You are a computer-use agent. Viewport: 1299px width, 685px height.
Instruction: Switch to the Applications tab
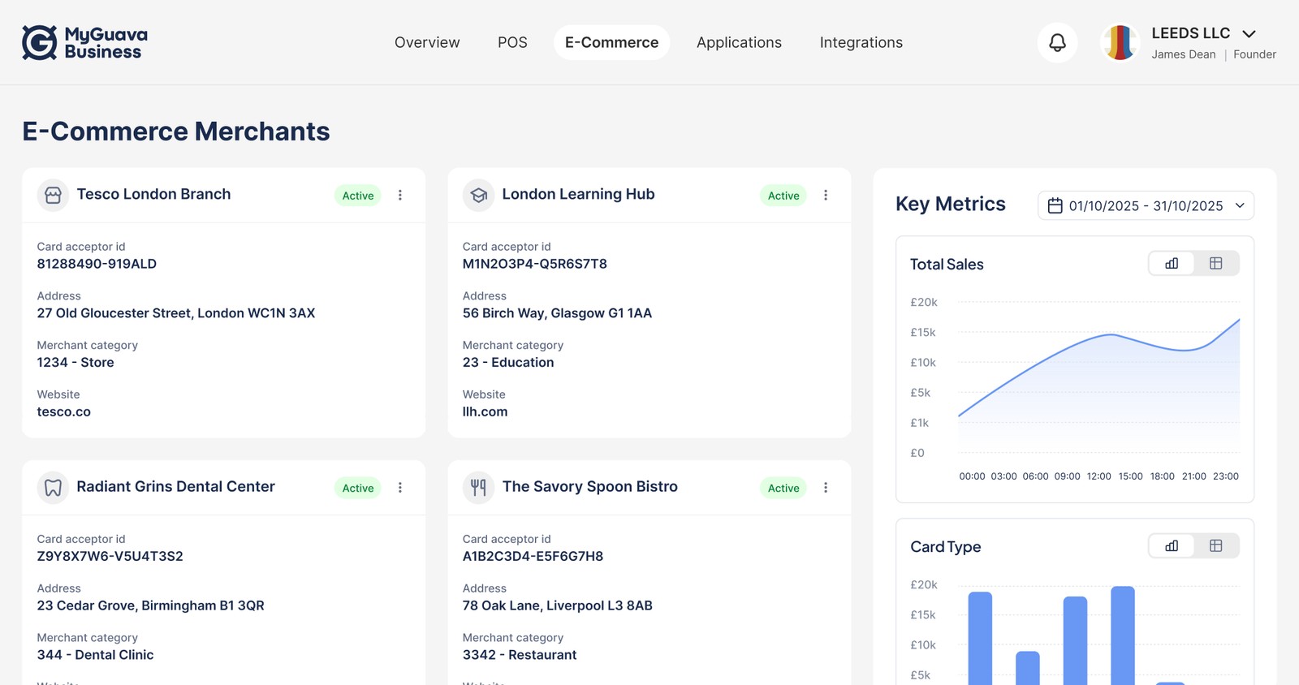(739, 42)
